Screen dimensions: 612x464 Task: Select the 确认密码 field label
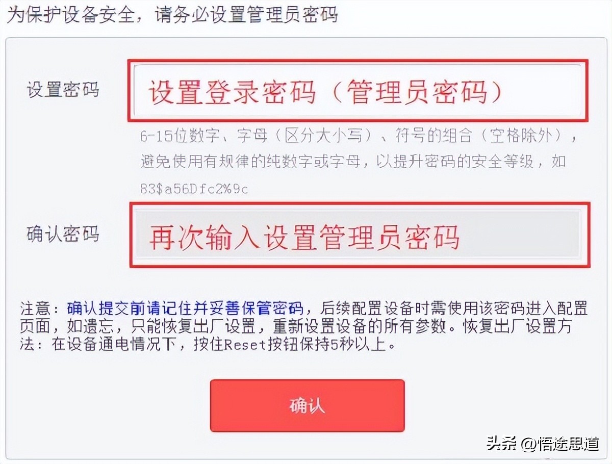pyautogui.click(x=61, y=234)
